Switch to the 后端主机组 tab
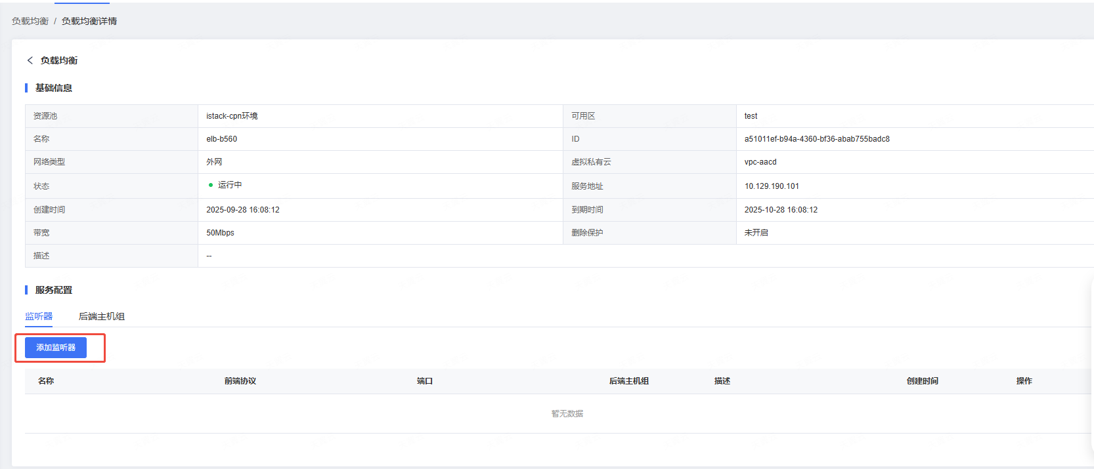The image size is (1094, 469). [x=102, y=316]
